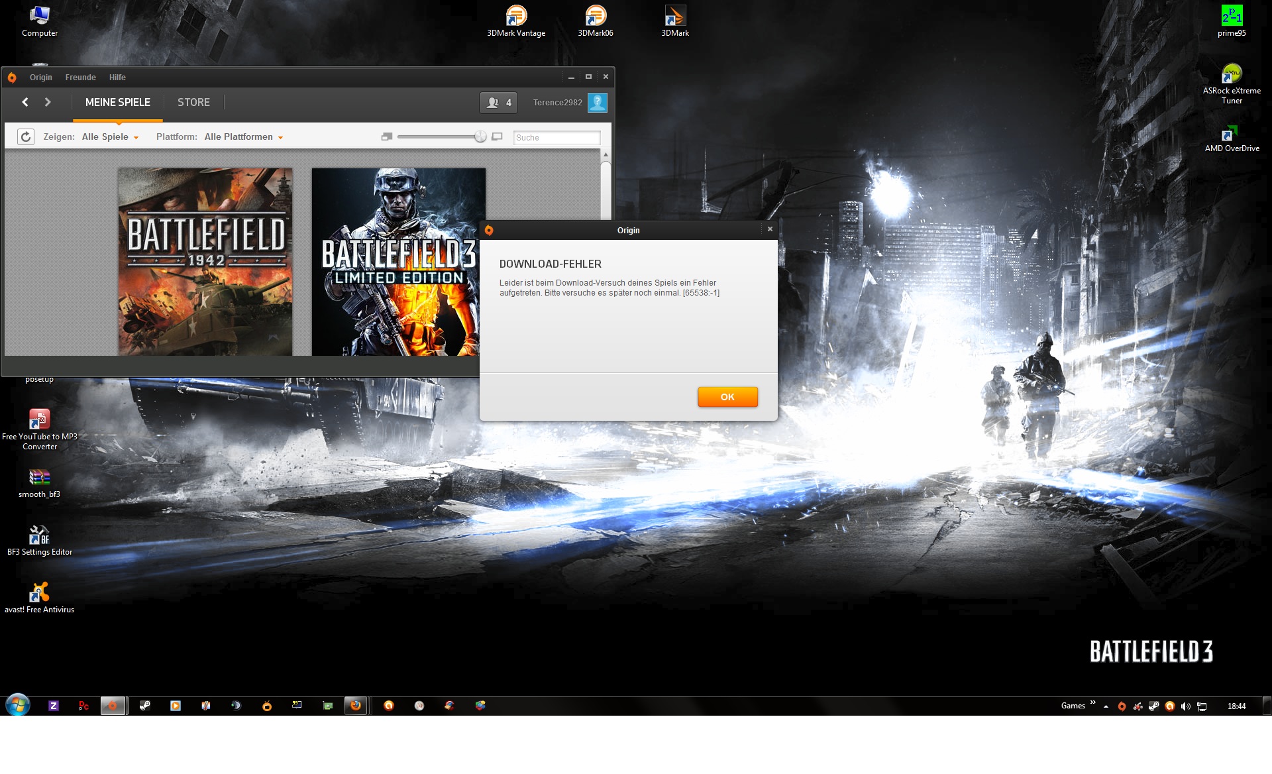The height and width of the screenshot is (774, 1272).
Task: Click the purple Z taskbar icon
Action: (54, 706)
